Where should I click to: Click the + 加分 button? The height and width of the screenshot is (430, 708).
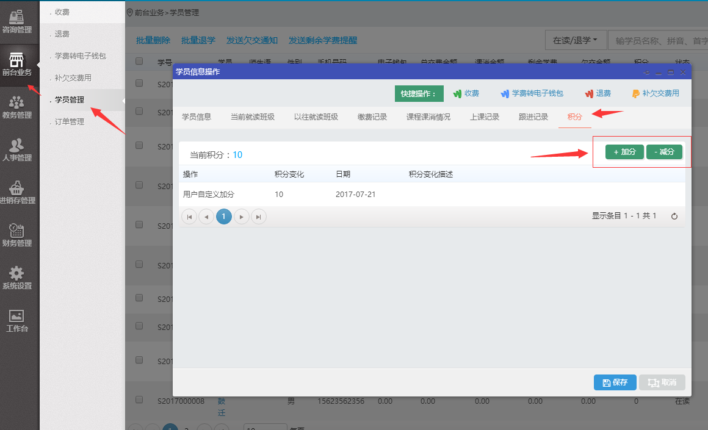coord(624,152)
